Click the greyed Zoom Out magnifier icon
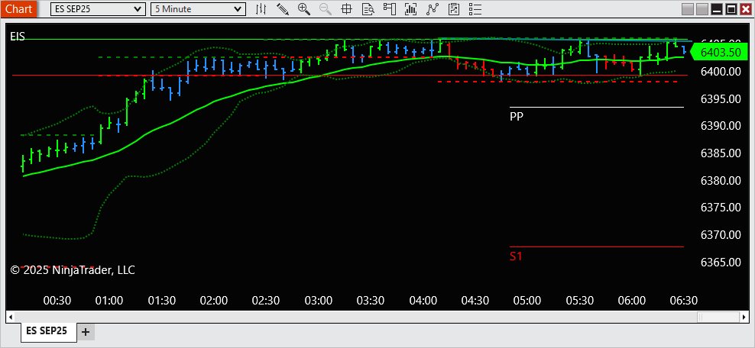The image size is (755, 348). (325, 8)
